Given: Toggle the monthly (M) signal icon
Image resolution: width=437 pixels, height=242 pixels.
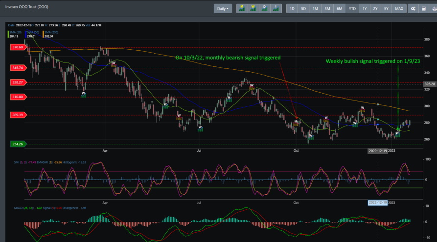Looking at the screenshot, I should (x=242, y=9).
